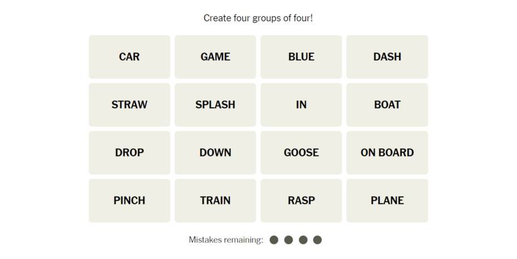Choose the RASP word tile
This screenshot has width=517, height=259.
tap(301, 201)
